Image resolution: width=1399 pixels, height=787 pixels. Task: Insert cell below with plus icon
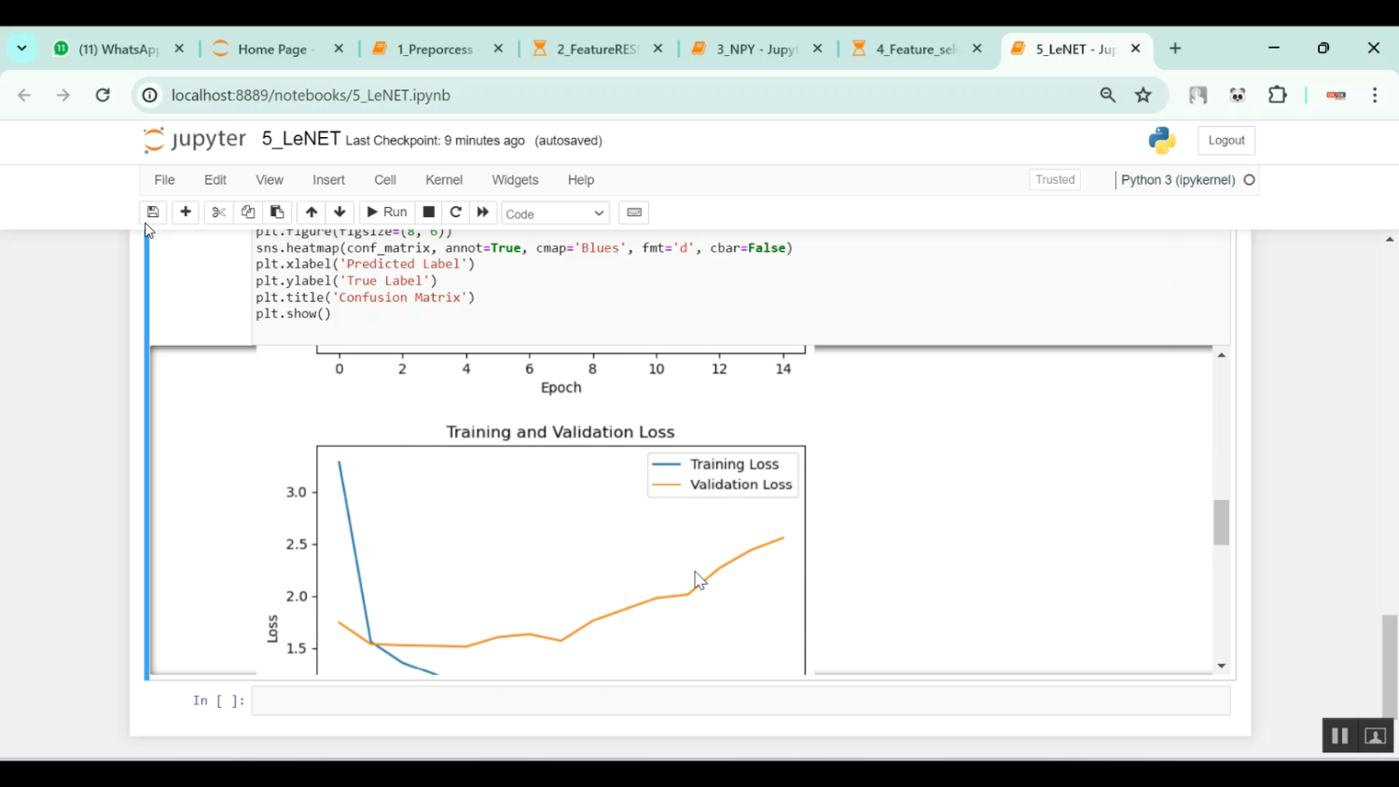coord(186,213)
